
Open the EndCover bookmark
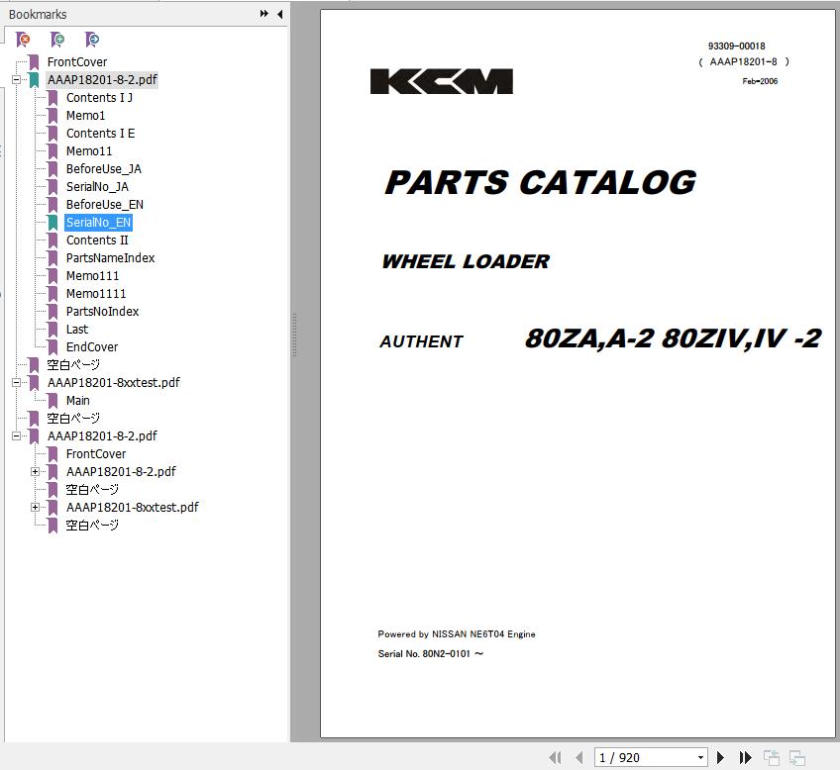(x=92, y=347)
